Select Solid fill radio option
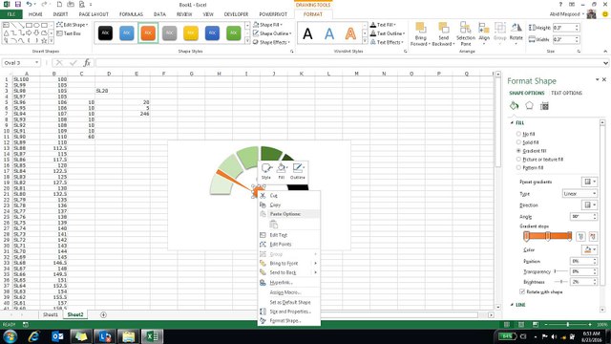The height and width of the screenshot is (344, 611). pyautogui.click(x=518, y=142)
